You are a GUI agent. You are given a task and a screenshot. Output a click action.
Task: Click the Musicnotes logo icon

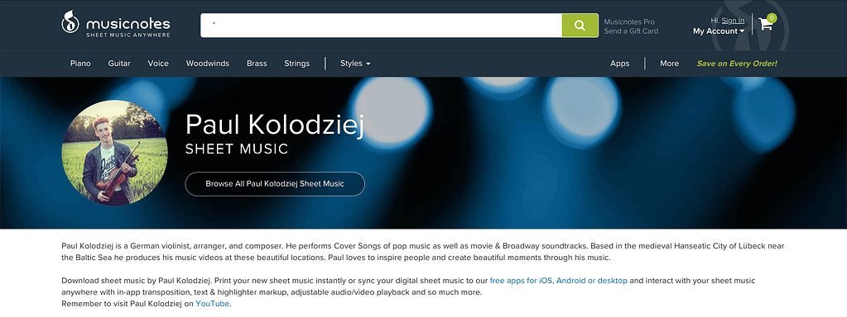(x=70, y=22)
